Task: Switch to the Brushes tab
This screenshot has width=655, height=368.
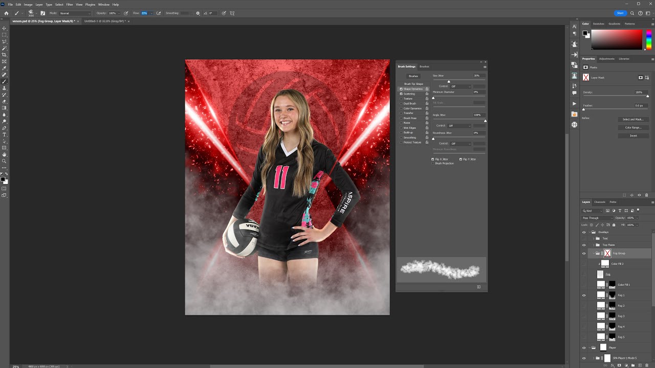Action: (x=424, y=66)
